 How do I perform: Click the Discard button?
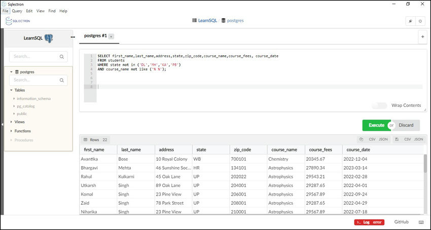[406, 125]
